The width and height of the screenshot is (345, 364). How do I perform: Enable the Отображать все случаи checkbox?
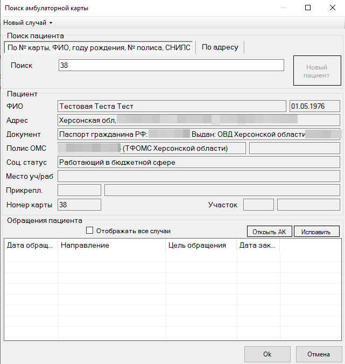[90, 231]
